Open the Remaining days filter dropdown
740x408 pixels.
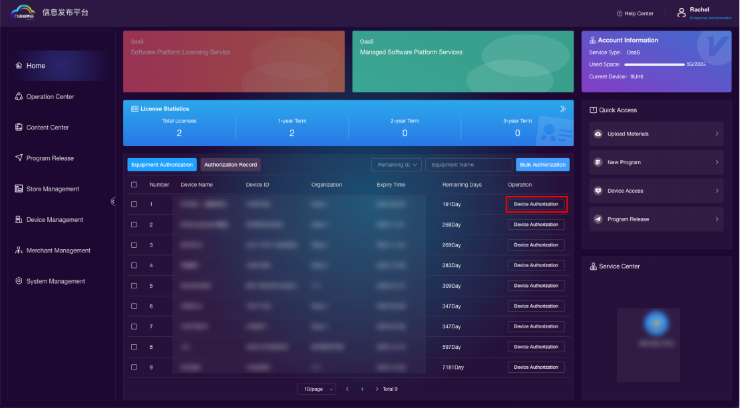point(397,165)
